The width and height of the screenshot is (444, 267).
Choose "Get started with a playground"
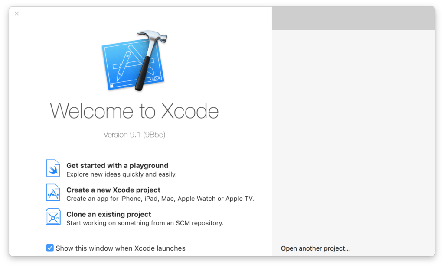pos(117,165)
